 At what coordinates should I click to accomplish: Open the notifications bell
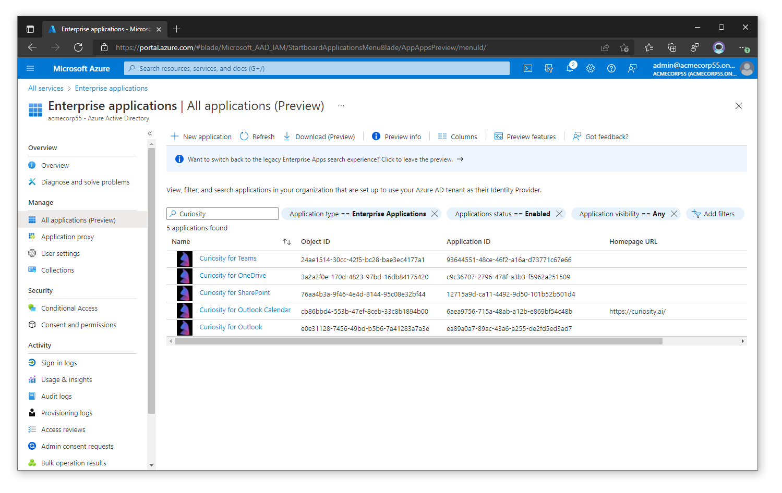pyautogui.click(x=570, y=68)
